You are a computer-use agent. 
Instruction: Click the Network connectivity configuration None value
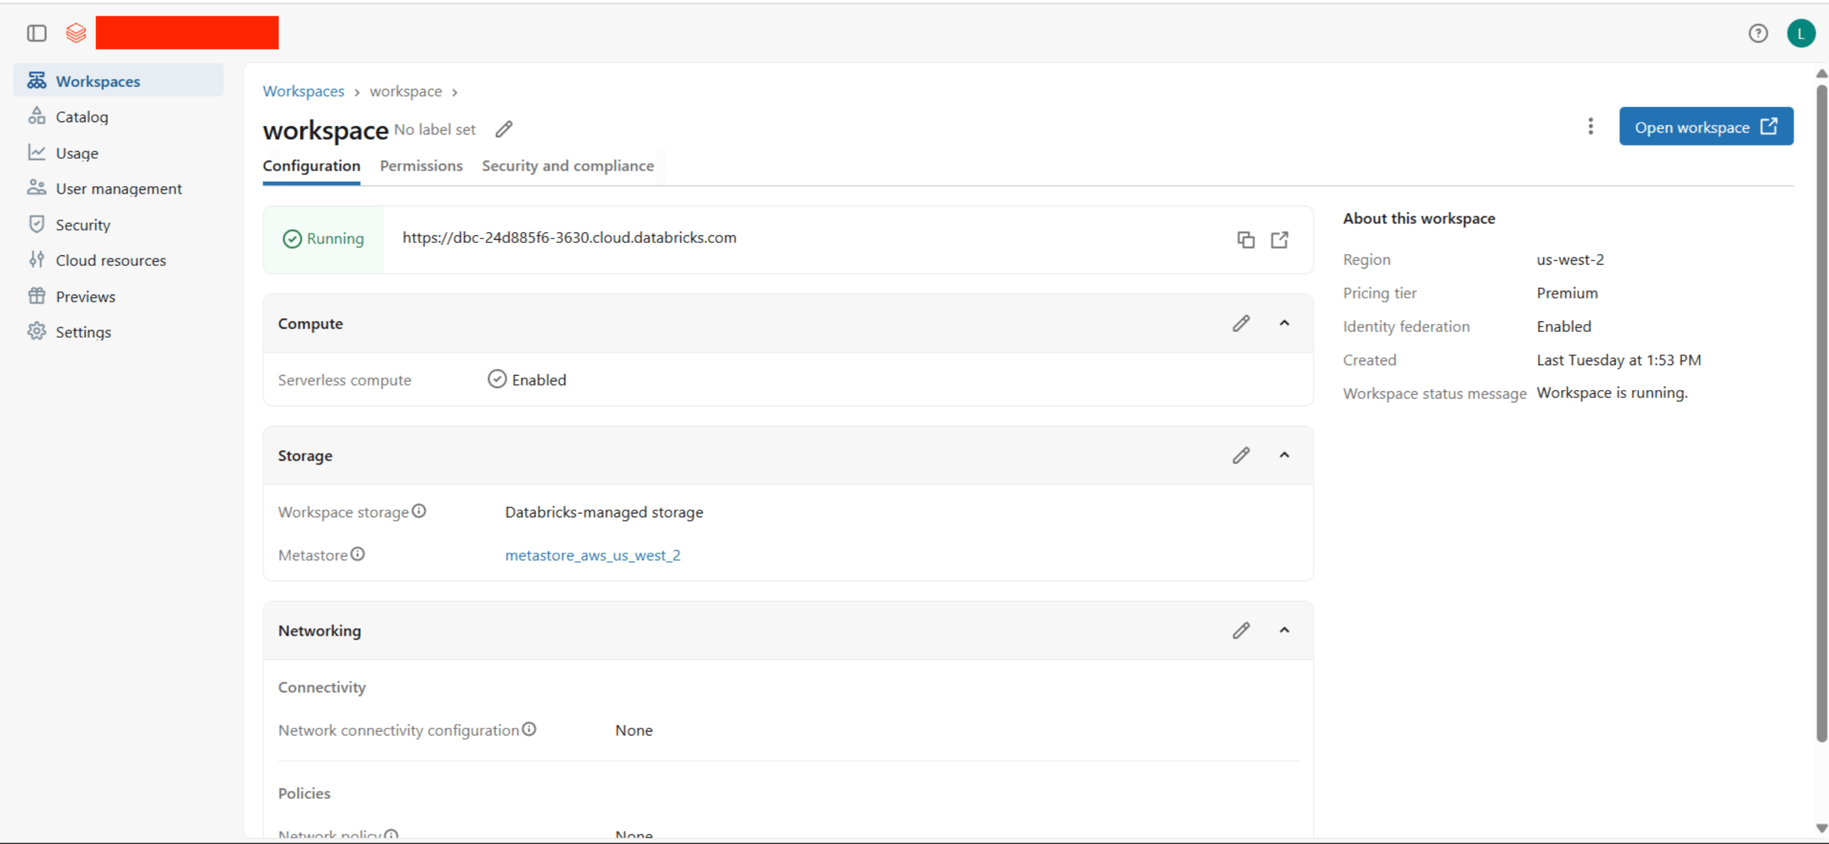point(634,730)
